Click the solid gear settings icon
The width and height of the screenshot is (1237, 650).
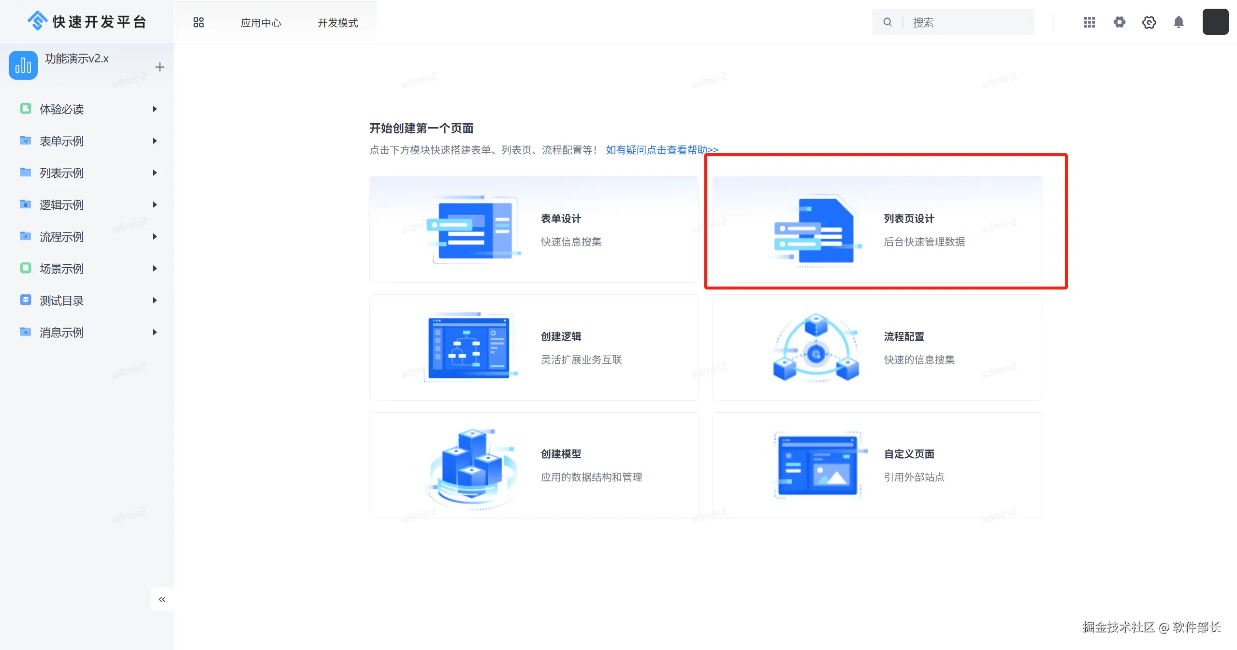pyautogui.click(x=1119, y=22)
